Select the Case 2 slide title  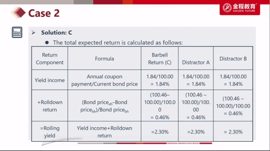(x=44, y=13)
